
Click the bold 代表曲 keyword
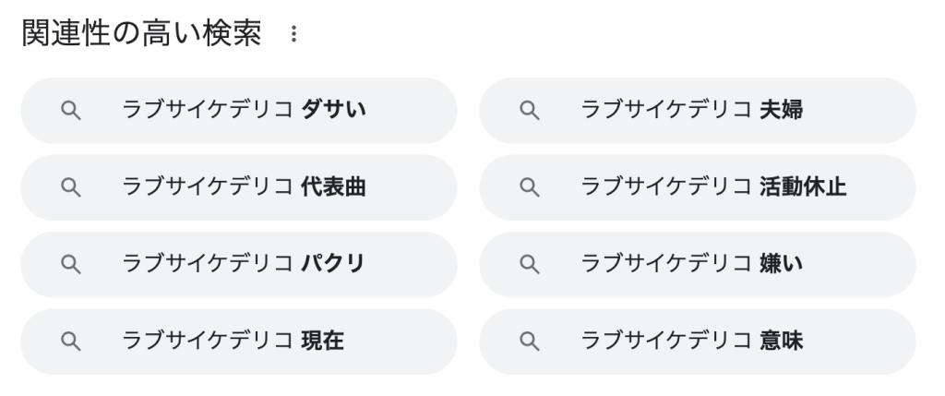[x=333, y=187]
